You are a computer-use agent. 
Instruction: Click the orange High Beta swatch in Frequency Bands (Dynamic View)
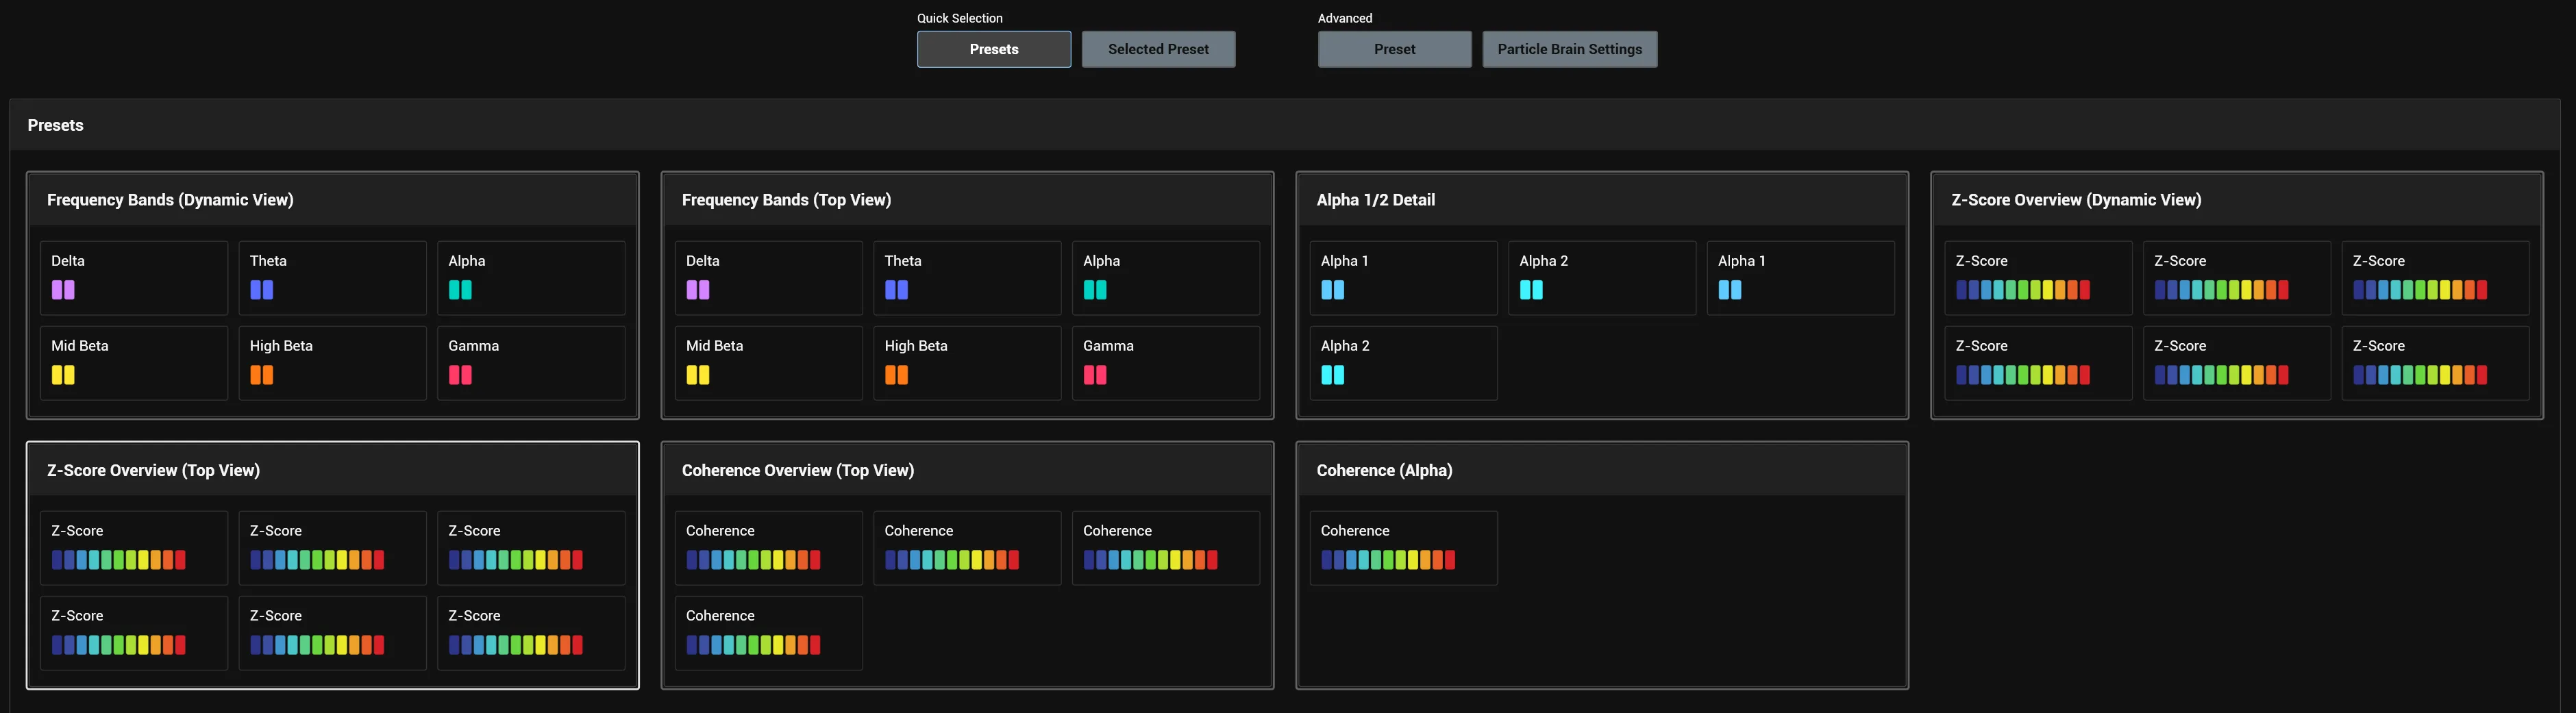pyautogui.click(x=261, y=375)
